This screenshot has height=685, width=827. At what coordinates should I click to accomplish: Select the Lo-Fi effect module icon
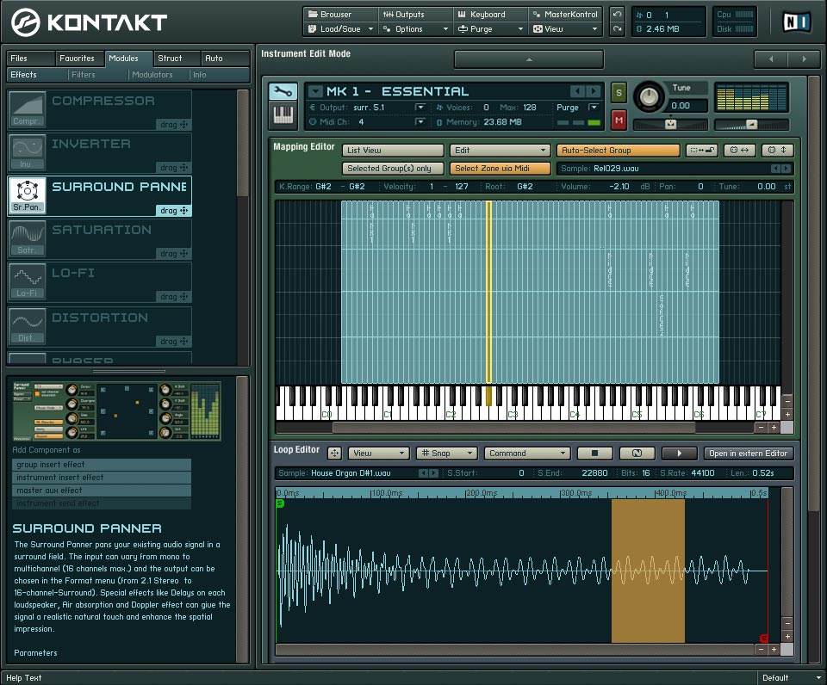[27, 281]
